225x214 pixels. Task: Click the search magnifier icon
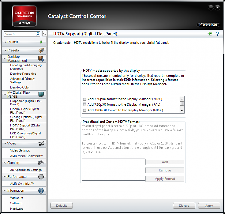tap(37, 34)
